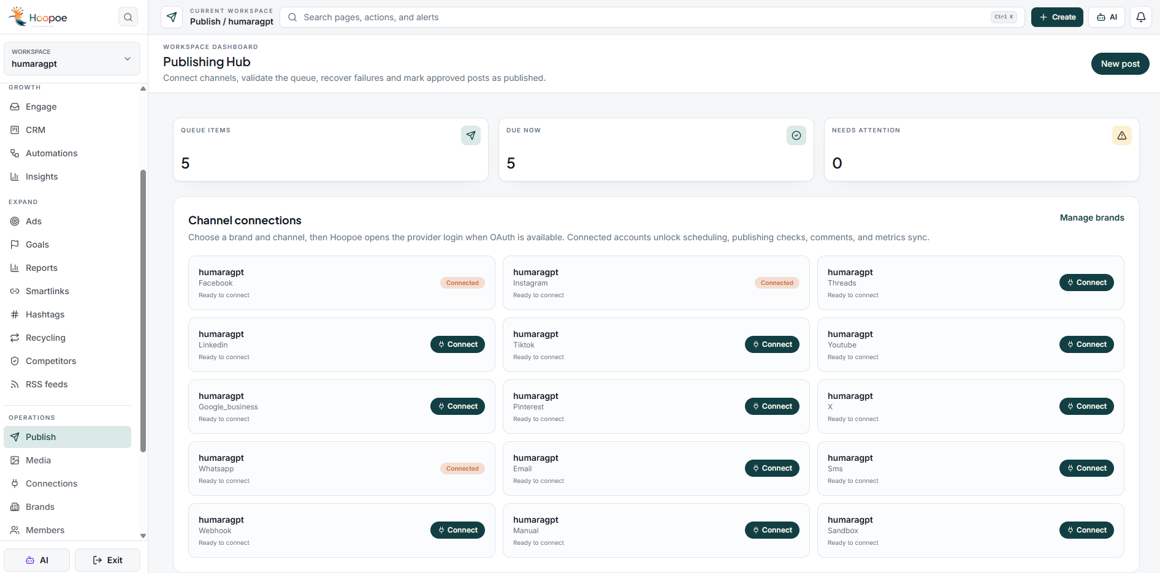
Task: Click the Ads target icon
Action: coord(15,221)
